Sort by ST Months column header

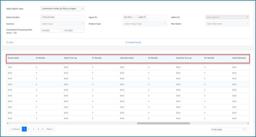click(x=97, y=58)
